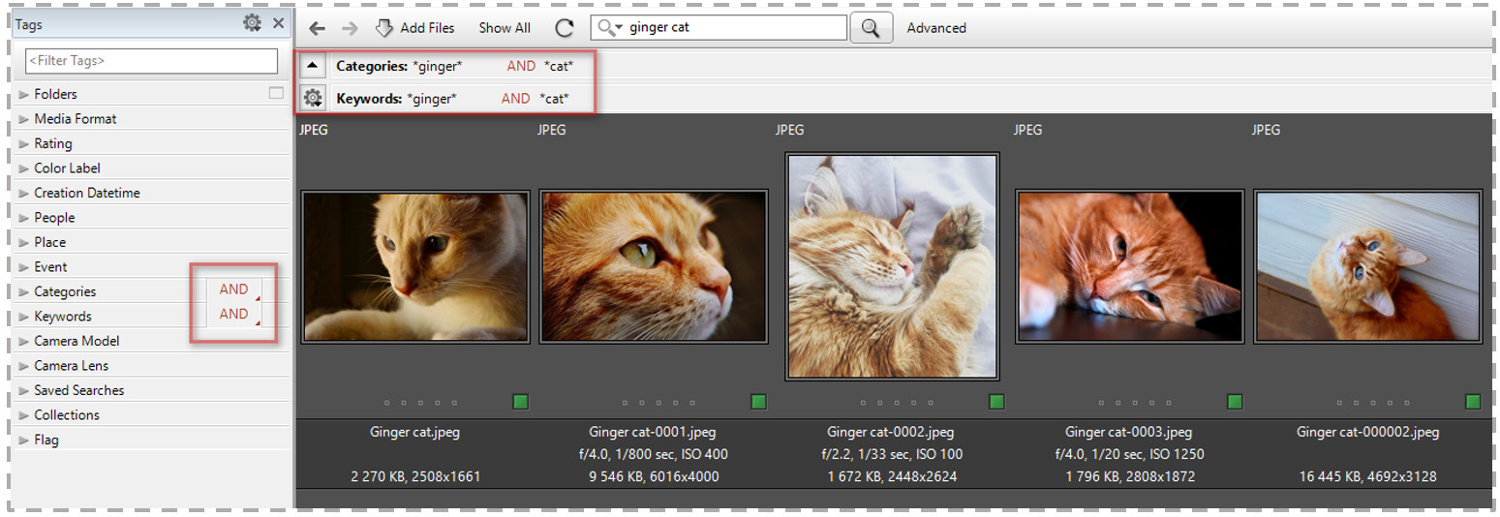The height and width of the screenshot is (517, 1500).
Task: Click the back navigation arrow
Action: (317, 28)
